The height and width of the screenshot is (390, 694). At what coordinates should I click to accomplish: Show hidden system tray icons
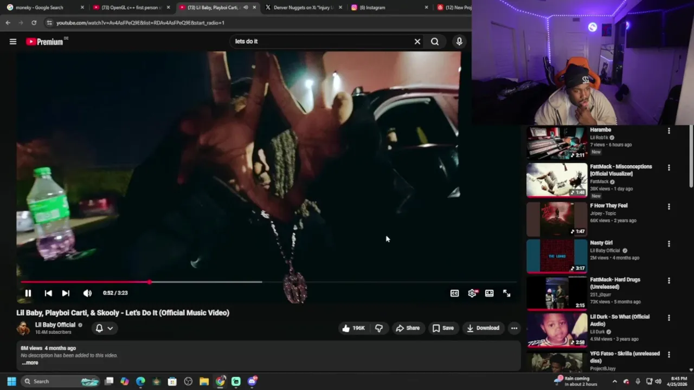[x=614, y=381]
